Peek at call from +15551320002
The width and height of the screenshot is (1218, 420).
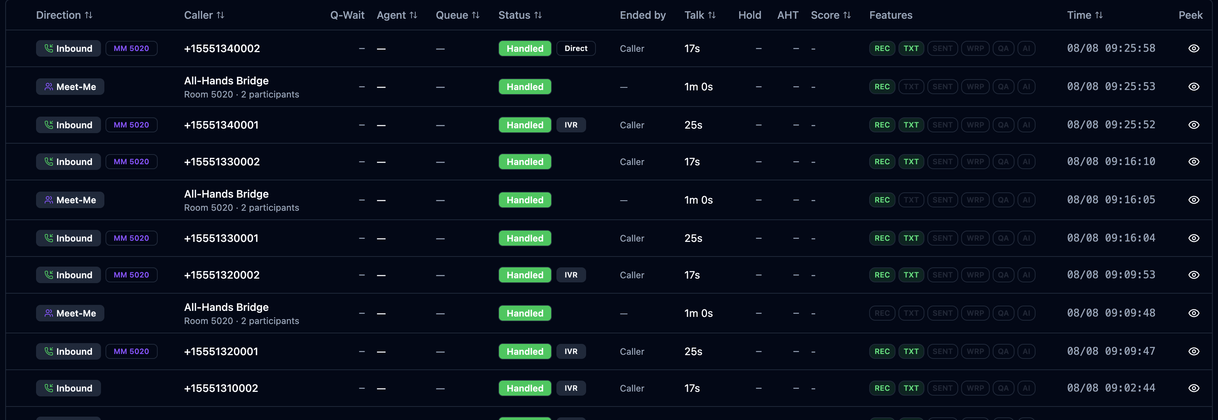[1194, 275]
